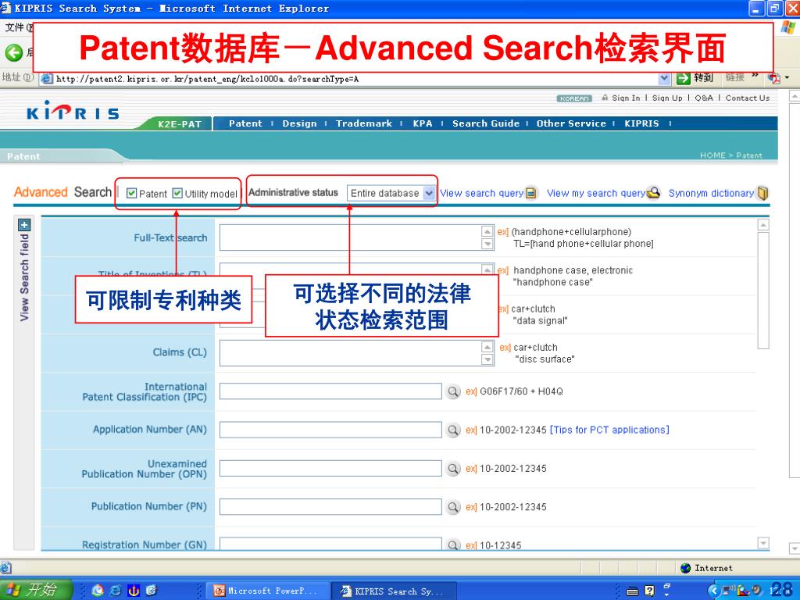Click the form panel scrollbar up arrow
Viewport: 800px width, 600px height.
(763, 225)
